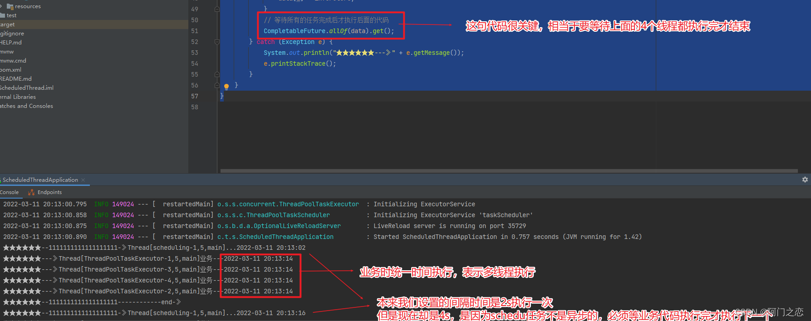Click line number 57 in the gutter
Screen dimensions: 811x321
[x=195, y=96]
